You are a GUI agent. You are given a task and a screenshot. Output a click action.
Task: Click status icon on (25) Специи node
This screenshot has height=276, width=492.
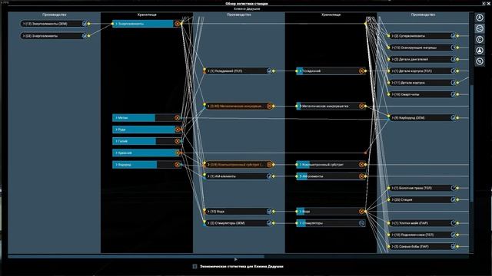click(453, 199)
